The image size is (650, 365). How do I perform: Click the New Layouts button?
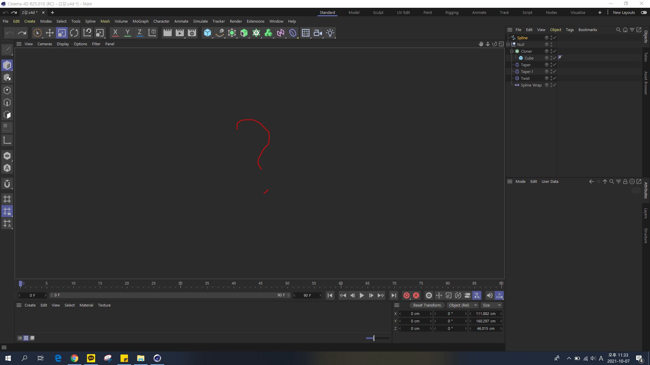624,13
